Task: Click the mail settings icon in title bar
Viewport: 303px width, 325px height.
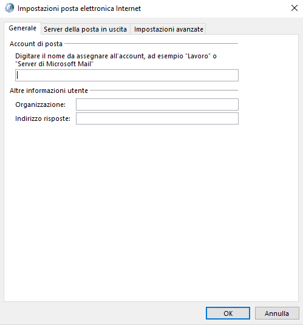Action: [9, 9]
